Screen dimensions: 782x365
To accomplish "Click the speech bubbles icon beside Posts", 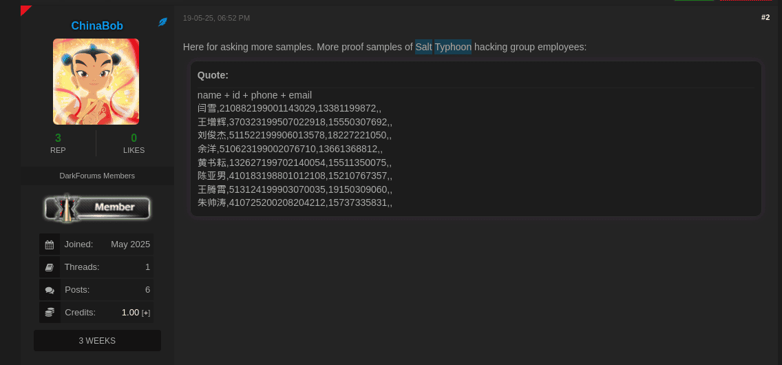I will (50, 290).
